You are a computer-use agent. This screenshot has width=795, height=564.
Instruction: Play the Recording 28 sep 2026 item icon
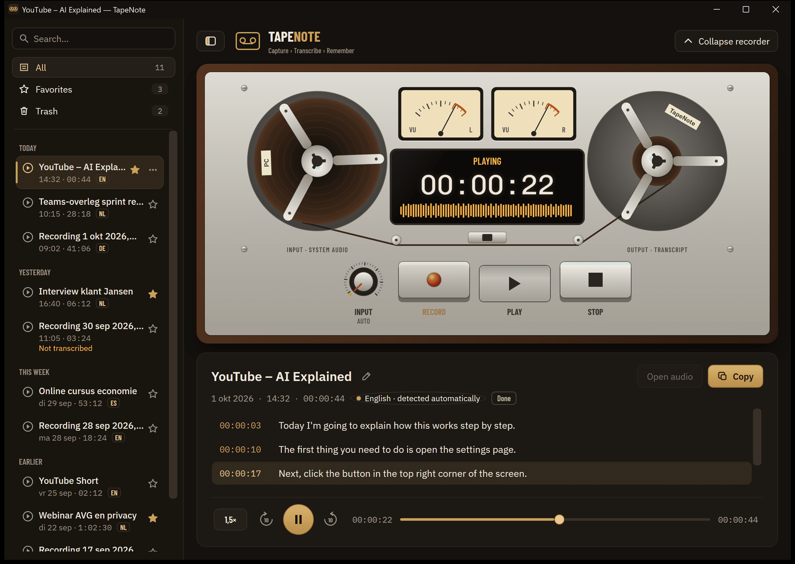pyautogui.click(x=28, y=427)
